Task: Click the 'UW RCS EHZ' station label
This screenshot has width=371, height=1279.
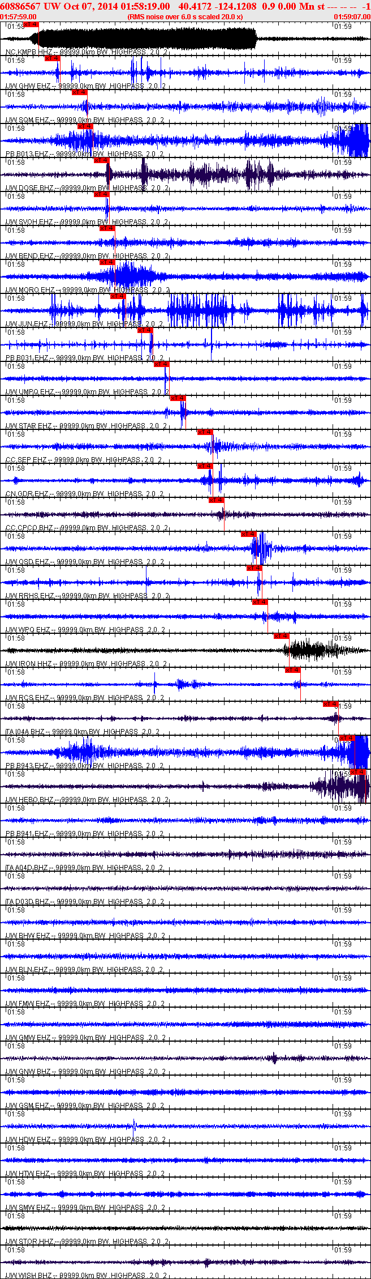Action: click(x=27, y=698)
